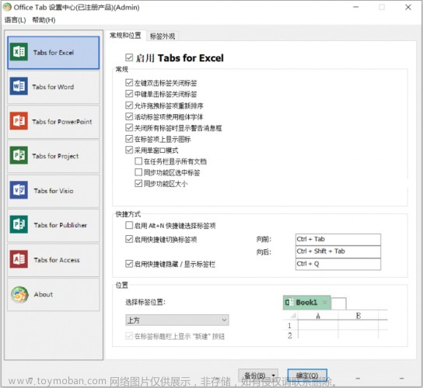The height and width of the screenshot is (388, 423).
Task: Uncheck 左键双击标签关闭标签
Action: [x=129, y=82]
